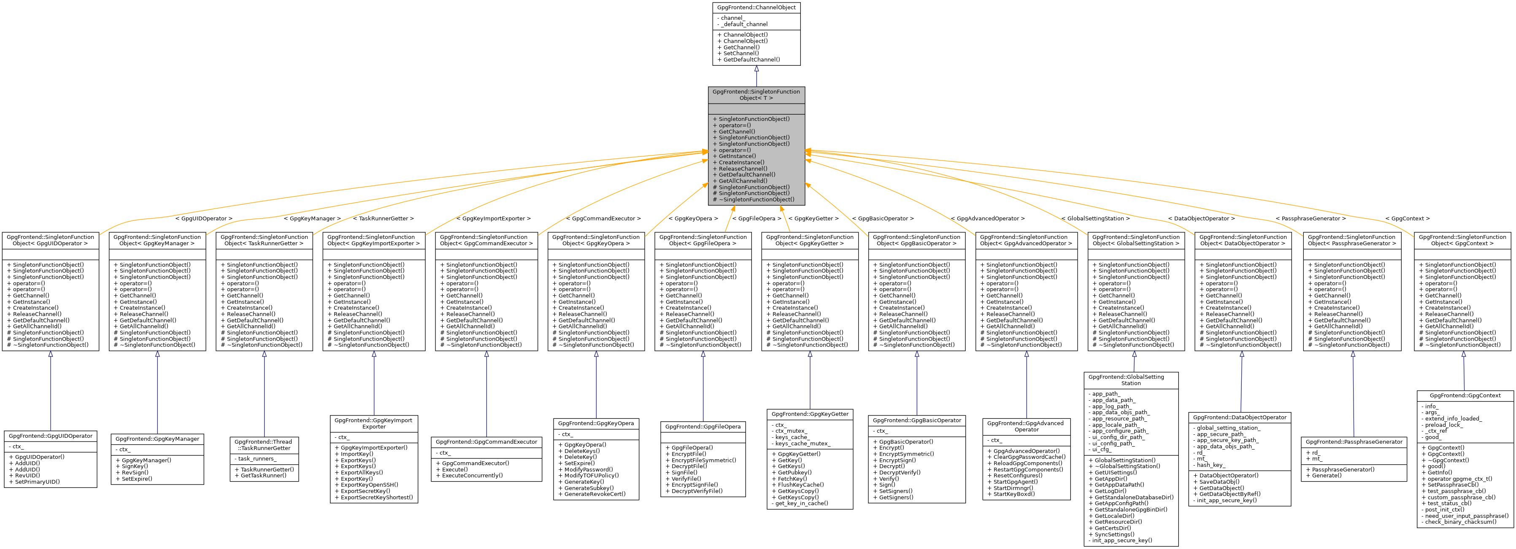This screenshot has height=549, width=1516.
Task: Click the '< GpgKeyOpera >' edge label
Action: 693,219
